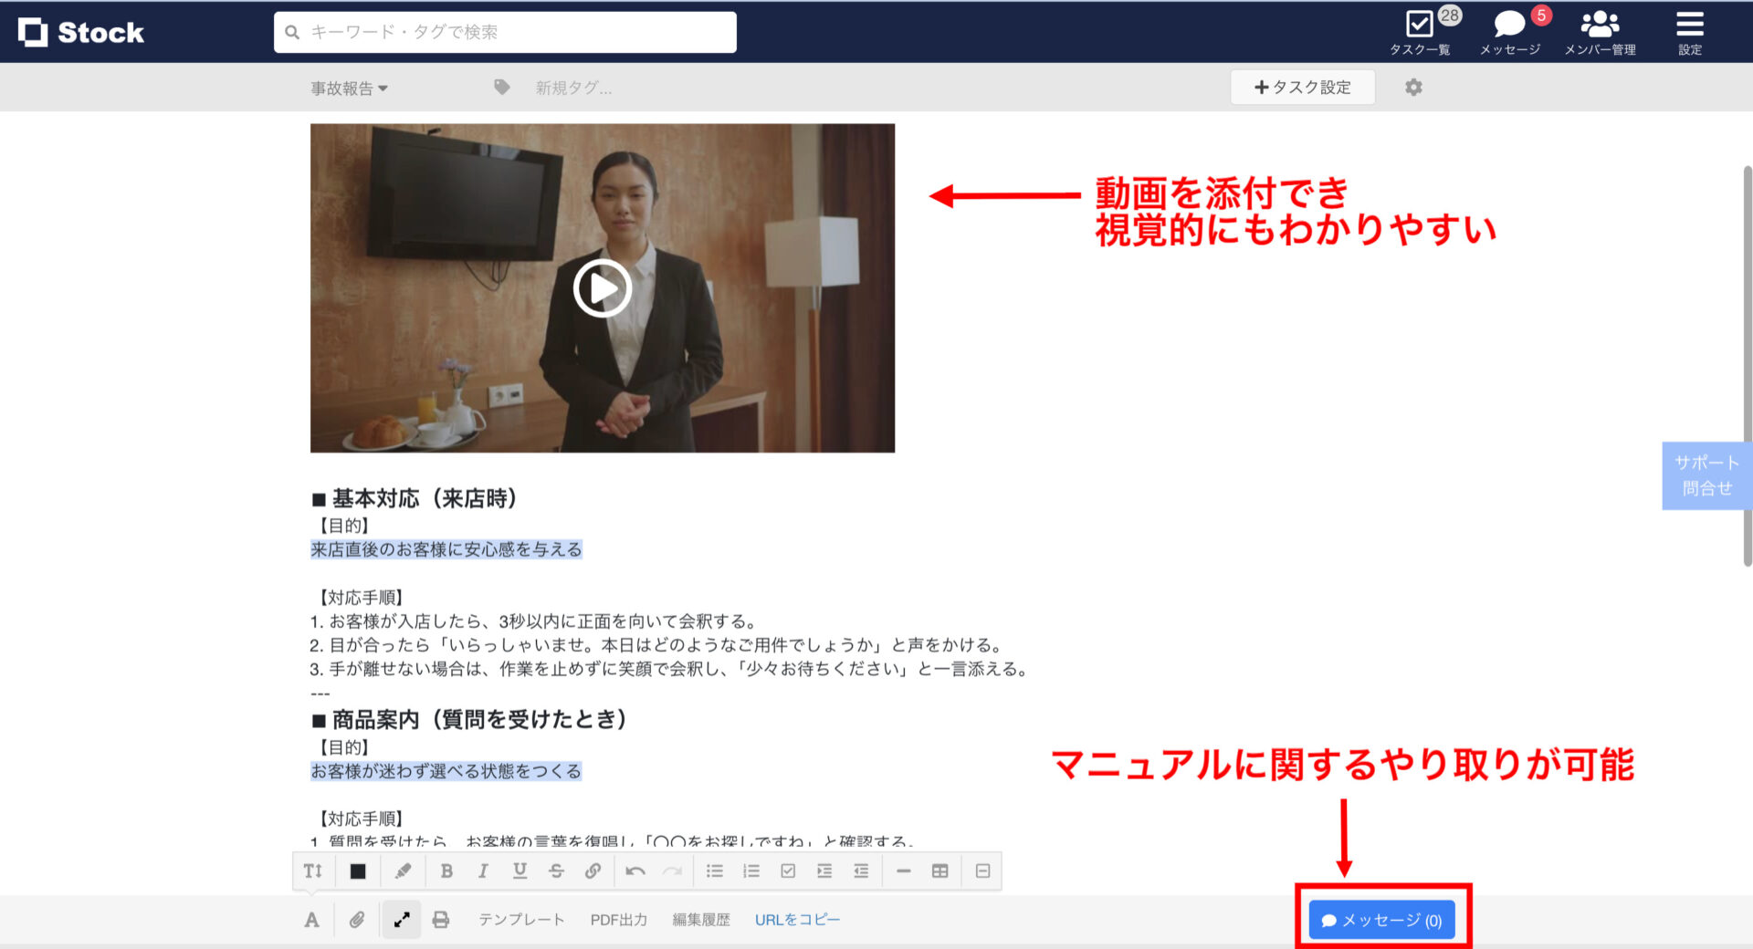Toggle fullscreen expand view
The image size is (1753, 949).
pyautogui.click(x=402, y=920)
